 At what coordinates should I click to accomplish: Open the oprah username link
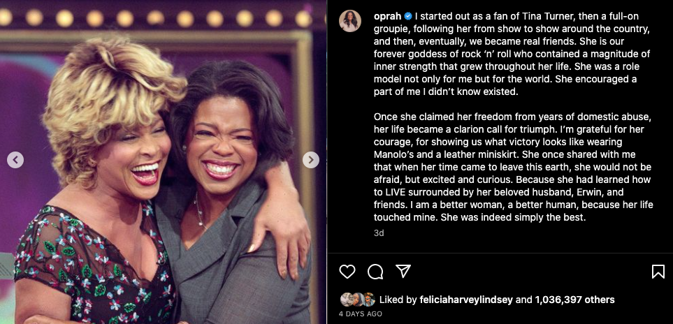389,15
